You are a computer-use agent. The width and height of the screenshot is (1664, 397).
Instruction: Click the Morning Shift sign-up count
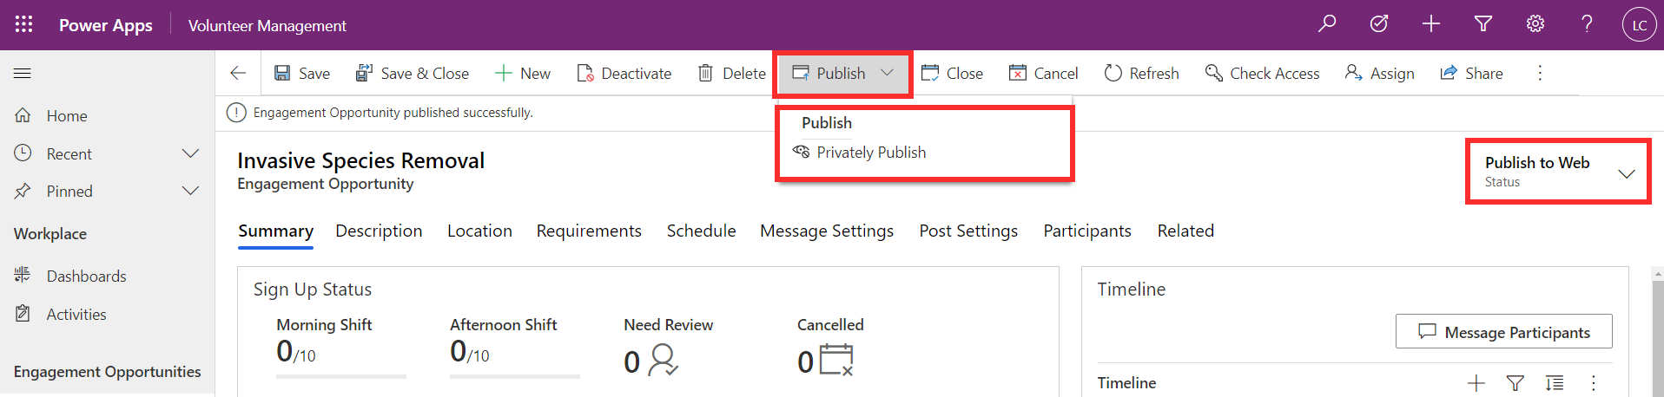click(x=296, y=351)
